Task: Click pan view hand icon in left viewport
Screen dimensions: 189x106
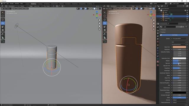Action: tap(100, 23)
